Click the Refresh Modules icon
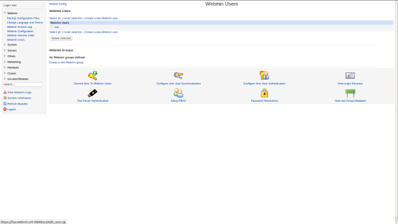 pos(5,103)
